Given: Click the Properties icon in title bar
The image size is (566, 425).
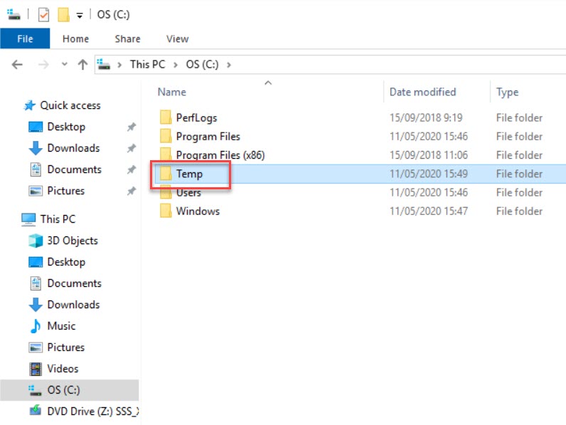Looking at the screenshot, I should click(43, 14).
